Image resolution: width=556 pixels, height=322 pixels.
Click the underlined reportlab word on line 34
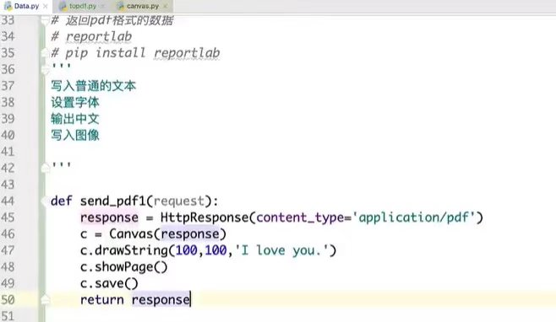[x=99, y=37]
